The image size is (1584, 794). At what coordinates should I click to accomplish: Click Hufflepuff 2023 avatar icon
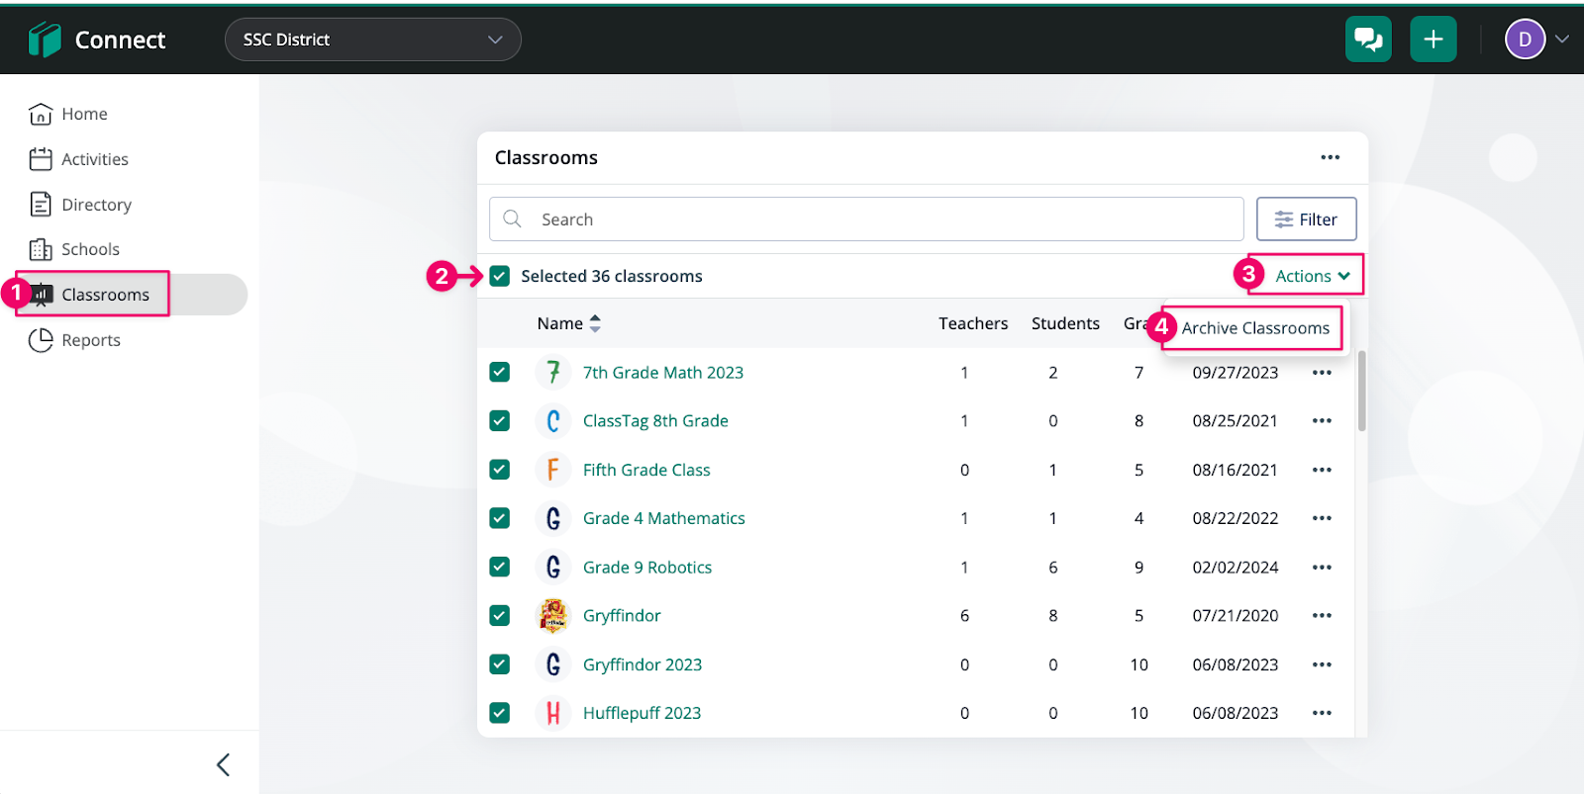click(x=553, y=713)
